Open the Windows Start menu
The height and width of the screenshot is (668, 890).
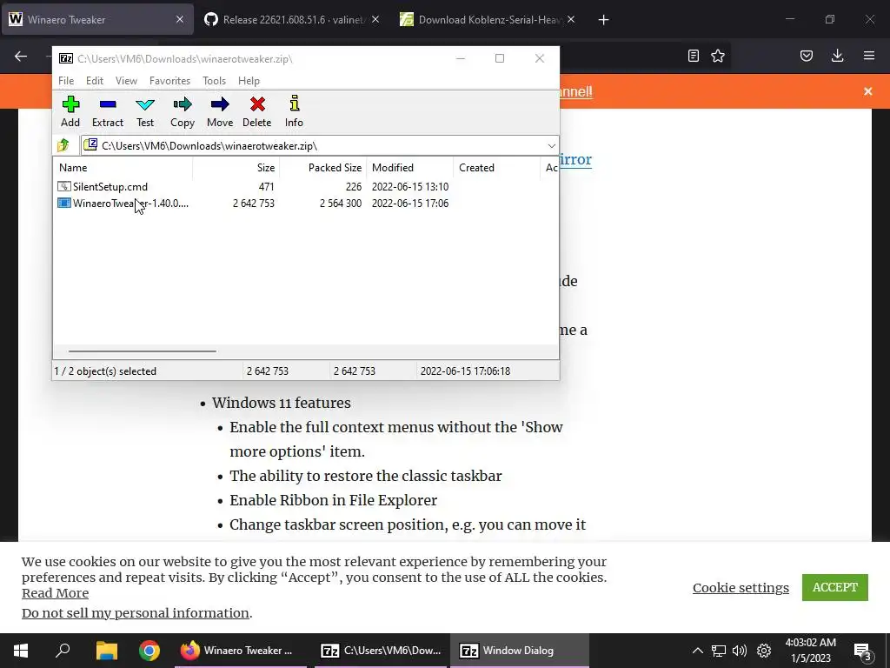coord(21,651)
